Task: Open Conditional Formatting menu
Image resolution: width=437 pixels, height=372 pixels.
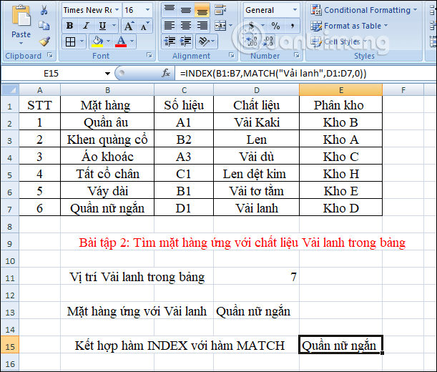Action: pyautogui.click(x=364, y=10)
